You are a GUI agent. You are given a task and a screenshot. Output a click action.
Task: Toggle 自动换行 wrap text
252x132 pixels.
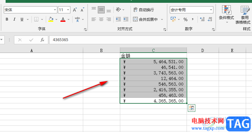pyautogui.click(x=144, y=10)
